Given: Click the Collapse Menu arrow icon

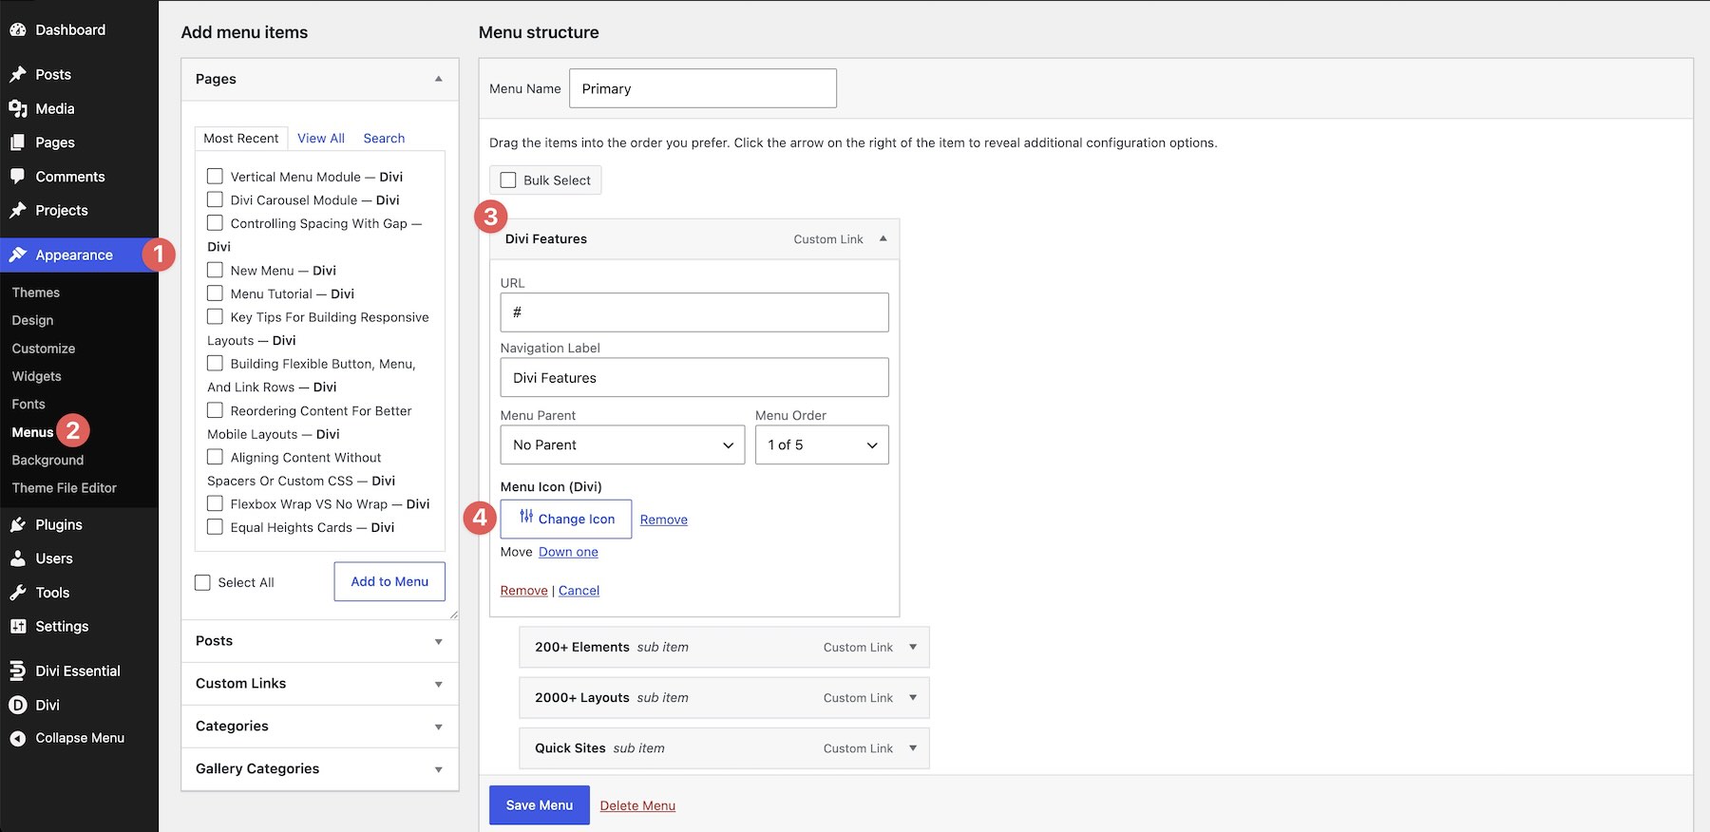Looking at the screenshot, I should coord(18,738).
